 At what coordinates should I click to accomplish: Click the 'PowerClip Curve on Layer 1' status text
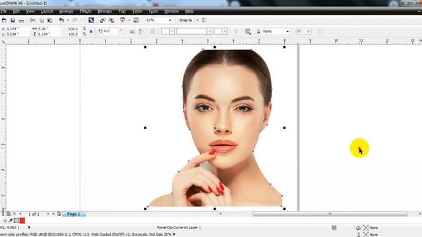point(179,228)
